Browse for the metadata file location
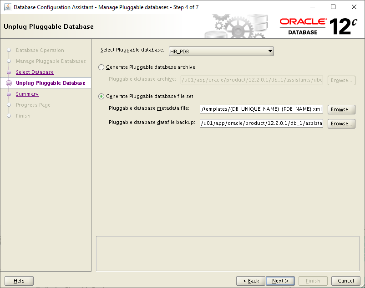Image resolution: width=365 pixels, height=288 pixels. [x=341, y=109]
